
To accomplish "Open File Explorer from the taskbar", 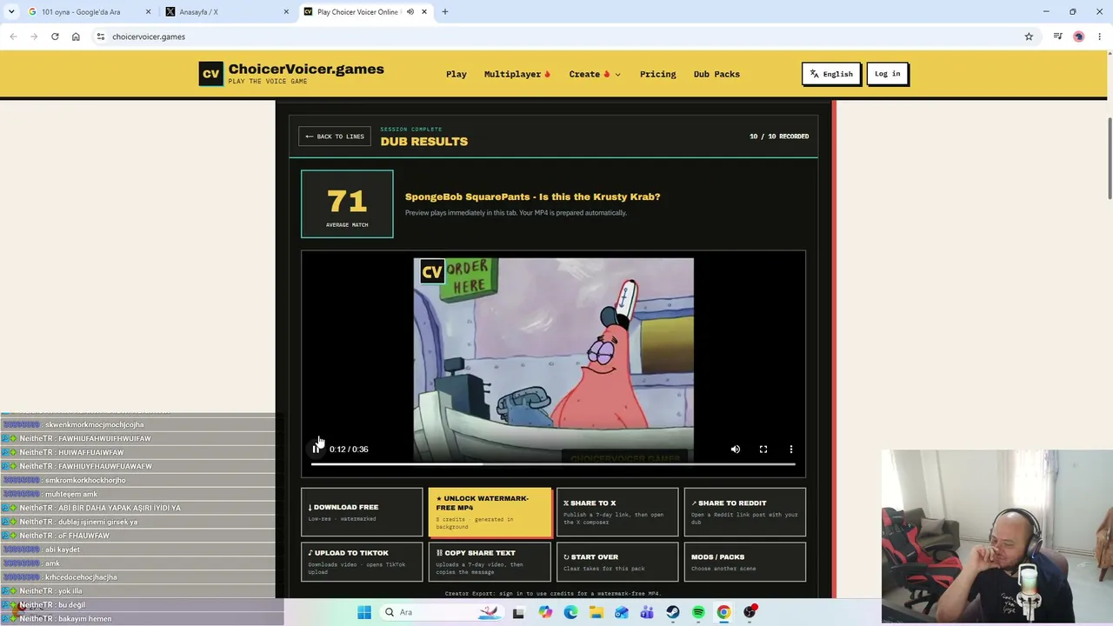I will [596, 612].
